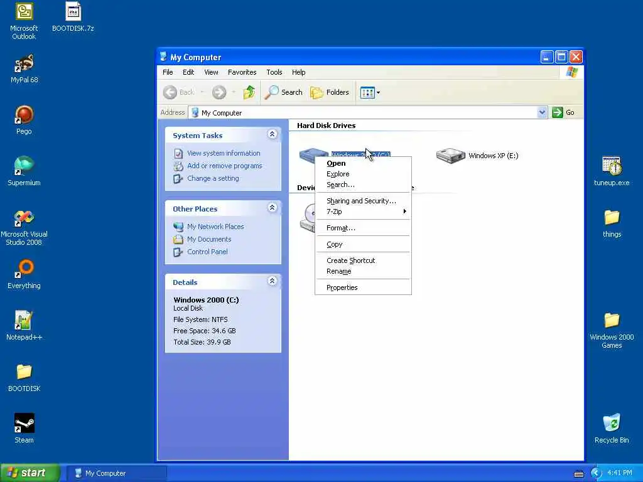This screenshot has width=643, height=482.
Task: Click the Search toolbar button
Action: (x=283, y=92)
